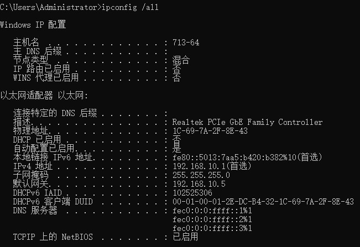
Task: Click the physical address 1C-69-7A-2F-8E-43
Action: [210, 131]
